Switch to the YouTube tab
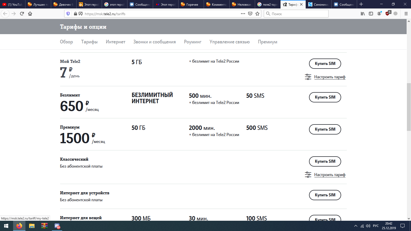 pos(13,4)
